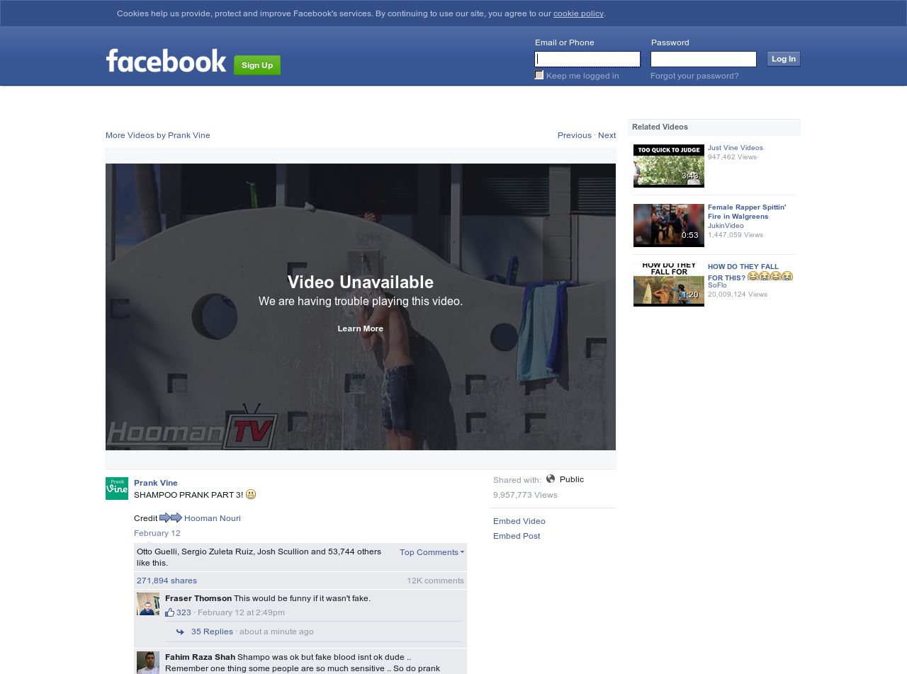Viewport: 907px width, 674px height.
Task: Click Embed Video link
Action: pos(519,521)
